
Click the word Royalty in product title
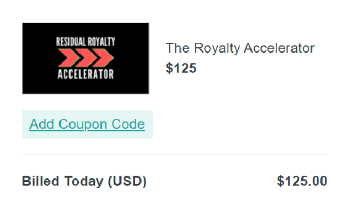(217, 48)
